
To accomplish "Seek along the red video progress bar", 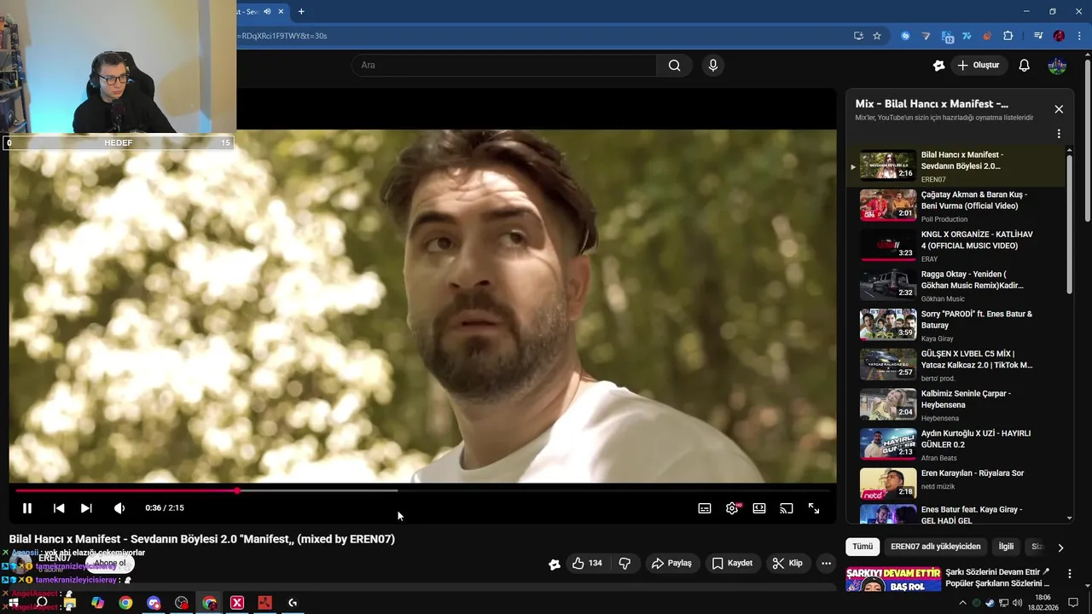I will (x=423, y=490).
